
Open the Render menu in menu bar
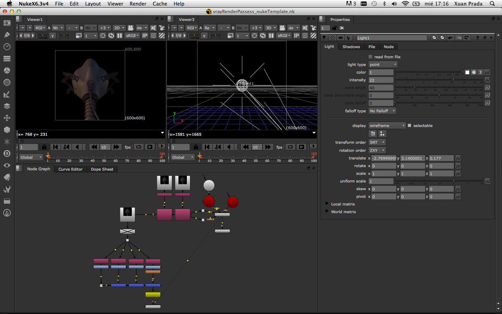(x=138, y=4)
